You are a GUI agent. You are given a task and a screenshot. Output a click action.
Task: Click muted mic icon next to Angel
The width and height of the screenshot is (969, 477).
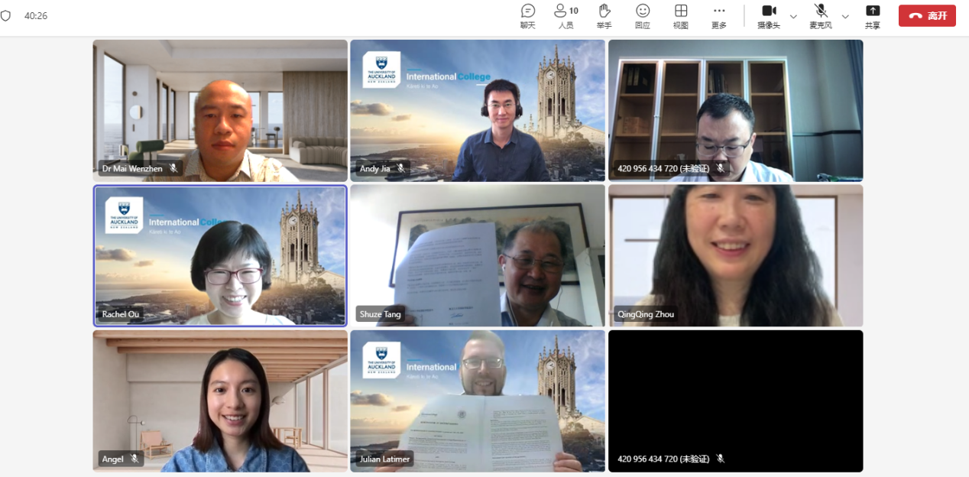point(134,459)
